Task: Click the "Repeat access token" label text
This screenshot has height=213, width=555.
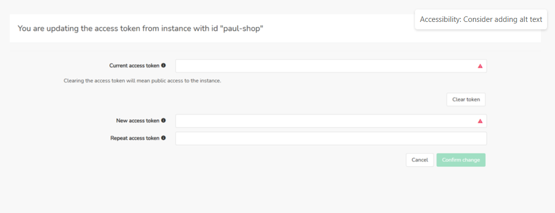Action: point(135,138)
